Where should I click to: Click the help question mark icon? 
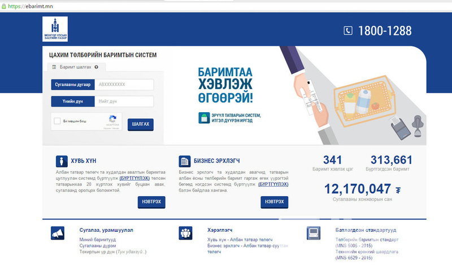[97, 67]
